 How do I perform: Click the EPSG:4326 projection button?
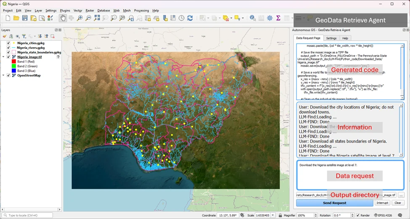pyautogui.click(x=384, y=215)
